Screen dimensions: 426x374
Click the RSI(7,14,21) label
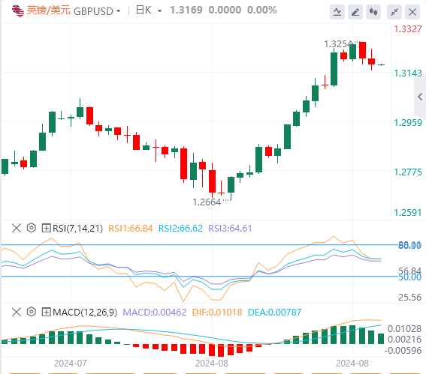pyautogui.click(x=77, y=228)
